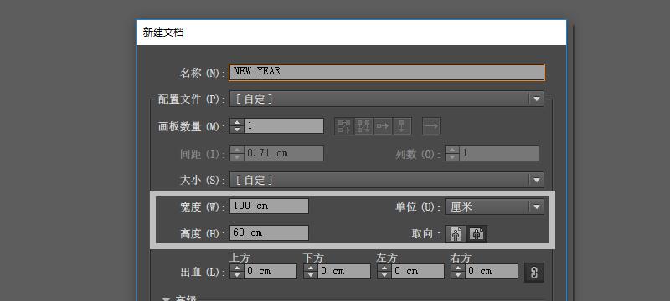Click the 左方 left bleed input field

(418, 272)
